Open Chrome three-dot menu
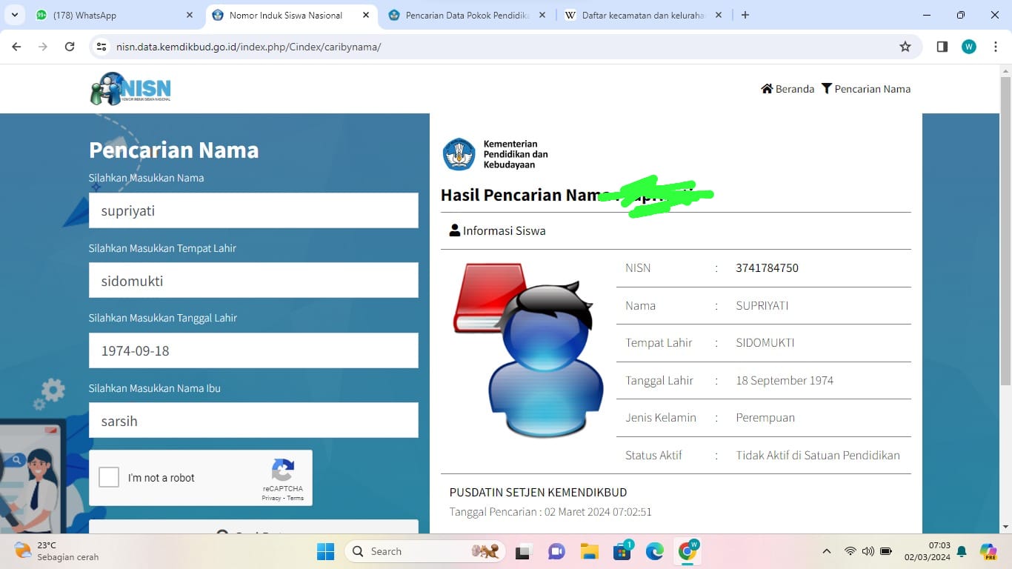The image size is (1012, 569). click(x=996, y=47)
